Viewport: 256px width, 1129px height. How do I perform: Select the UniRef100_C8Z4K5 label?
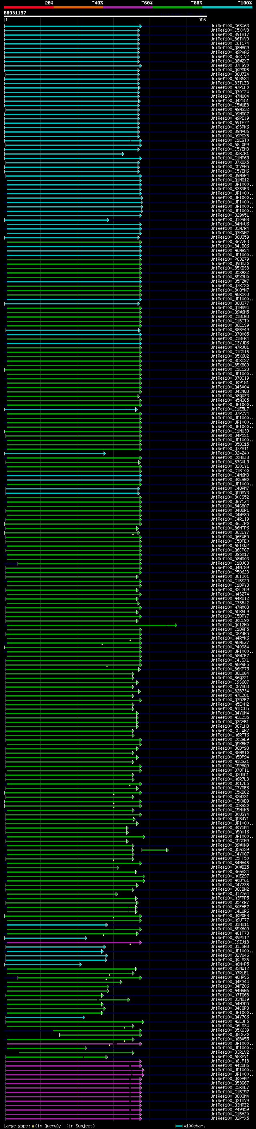pyautogui.click(x=230, y=633)
